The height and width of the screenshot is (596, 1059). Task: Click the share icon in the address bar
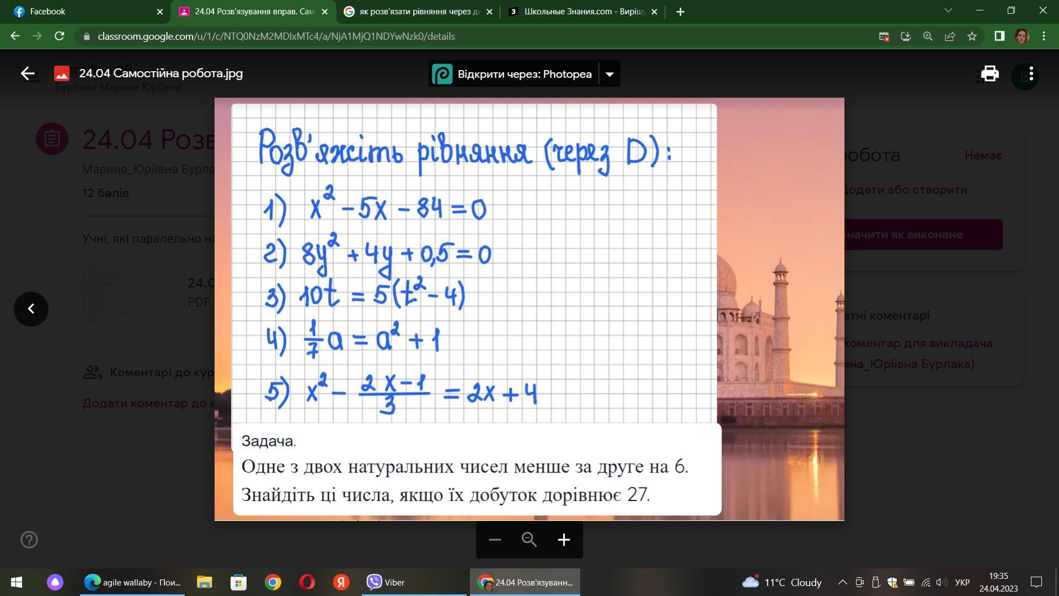(x=950, y=36)
